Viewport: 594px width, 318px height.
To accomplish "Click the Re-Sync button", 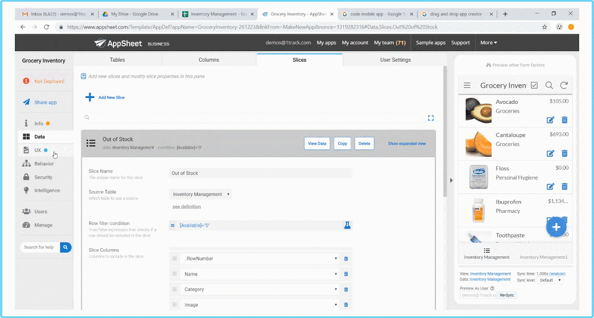I will pyautogui.click(x=507, y=295).
